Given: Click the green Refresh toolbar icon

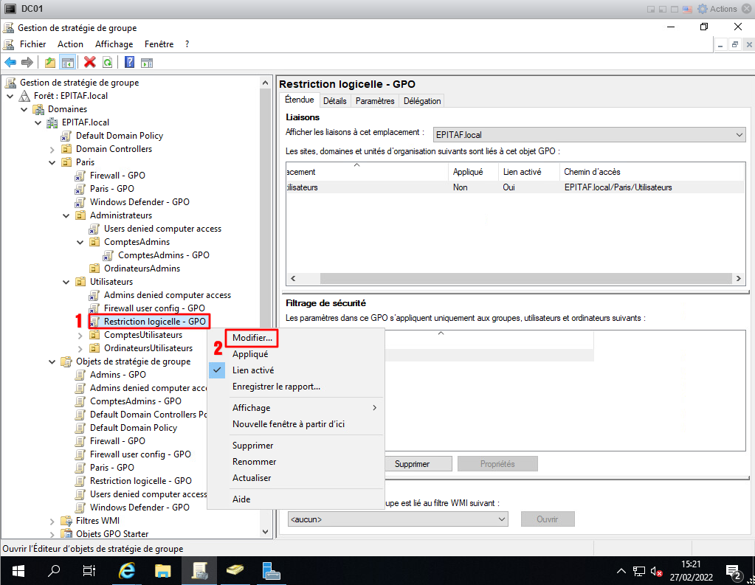Looking at the screenshot, I should [x=108, y=63].
